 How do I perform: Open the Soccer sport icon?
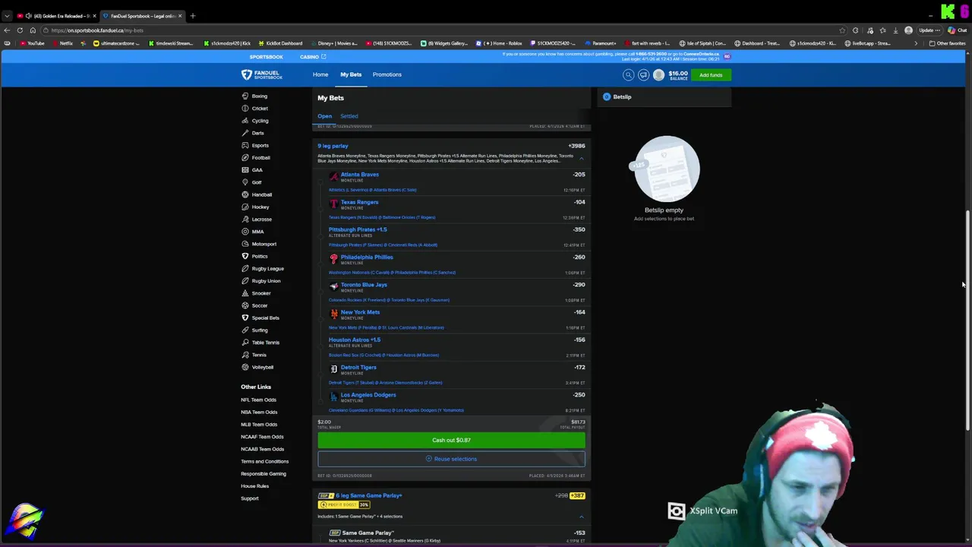click(x=245, y=305)
